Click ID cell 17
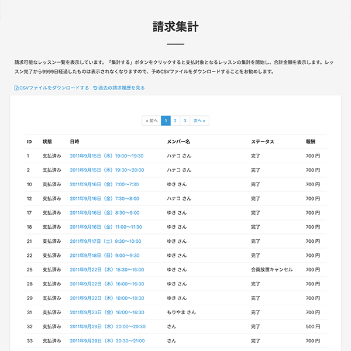Viewport: 351px width, 351px height. coord(29,213)
